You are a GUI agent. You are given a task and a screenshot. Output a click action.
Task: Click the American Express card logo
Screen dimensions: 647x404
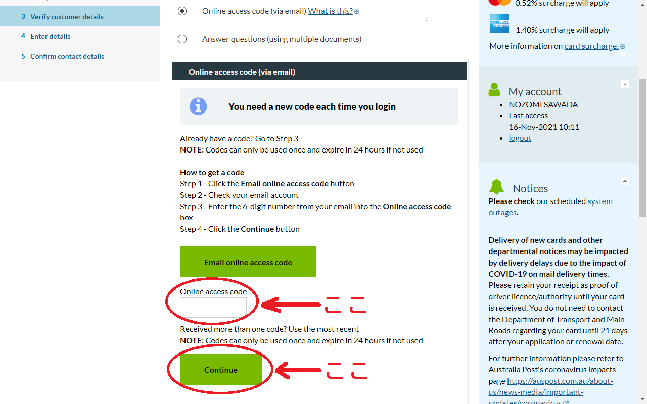[x=499, y=23]
